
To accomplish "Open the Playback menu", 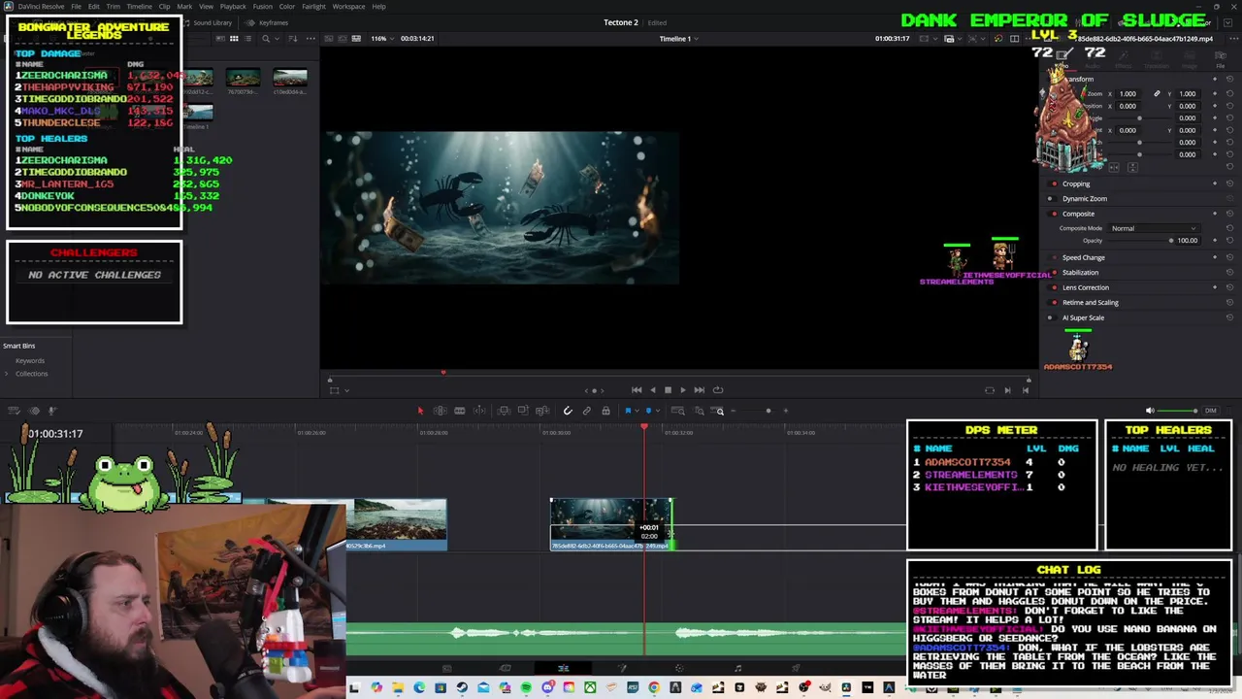I will (233, 7).
